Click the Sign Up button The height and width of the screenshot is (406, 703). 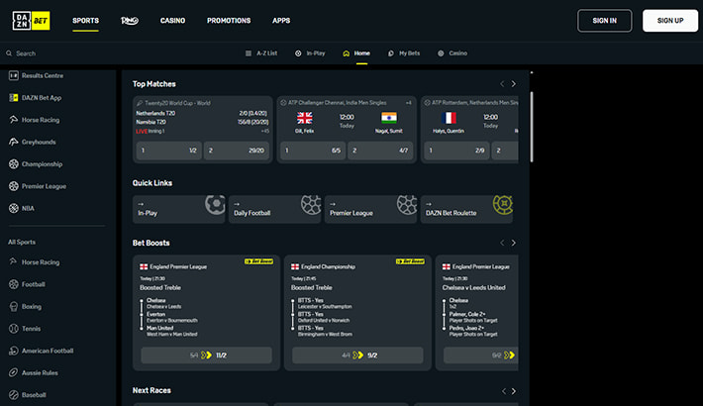click(x=670, y=21)
